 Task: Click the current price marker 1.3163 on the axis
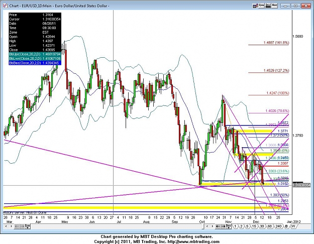pyautogui.click(x=301, y=185)
